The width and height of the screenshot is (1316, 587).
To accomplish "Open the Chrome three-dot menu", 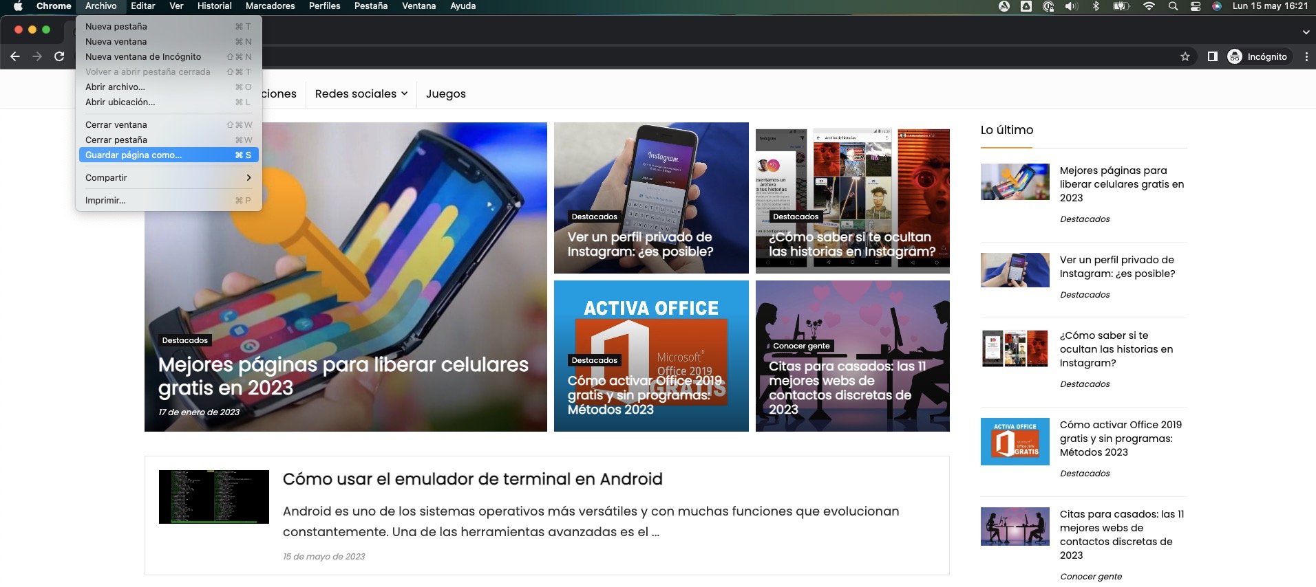I will coord(1306,56).
